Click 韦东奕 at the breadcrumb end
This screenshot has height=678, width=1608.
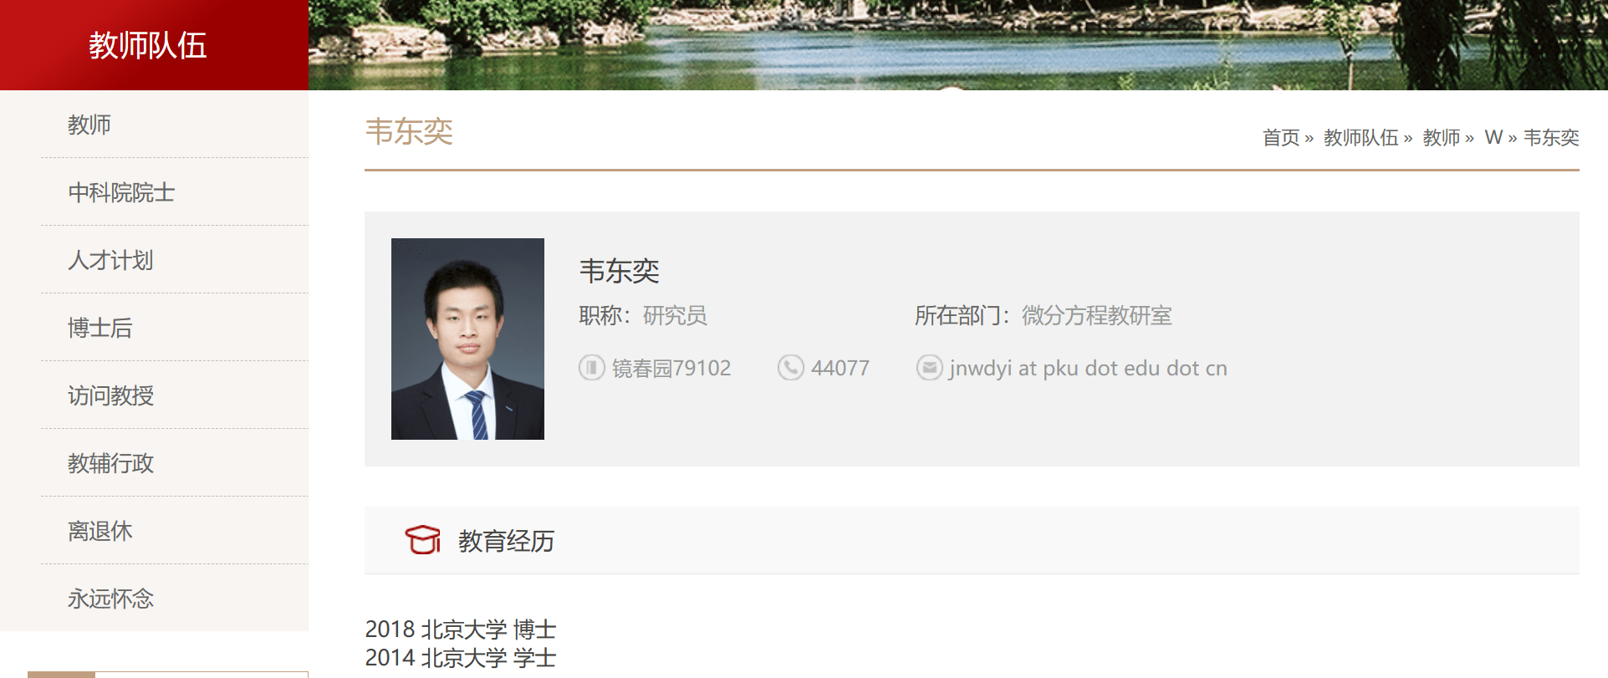pyautogui.click(x=1551, y=137)
